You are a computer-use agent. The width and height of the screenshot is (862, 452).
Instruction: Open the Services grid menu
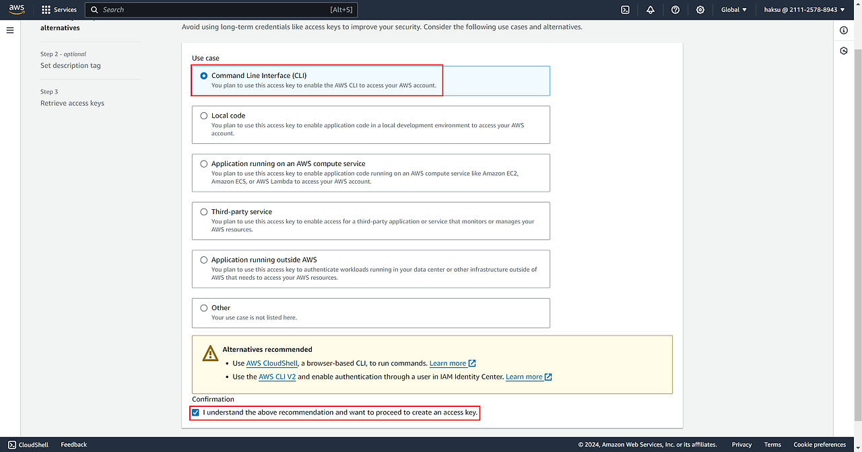click(59, 10)
